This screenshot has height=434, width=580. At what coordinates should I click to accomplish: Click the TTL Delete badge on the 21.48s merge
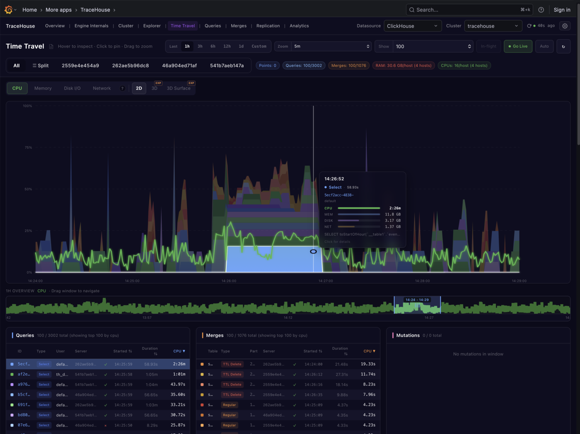click(232, 364)
